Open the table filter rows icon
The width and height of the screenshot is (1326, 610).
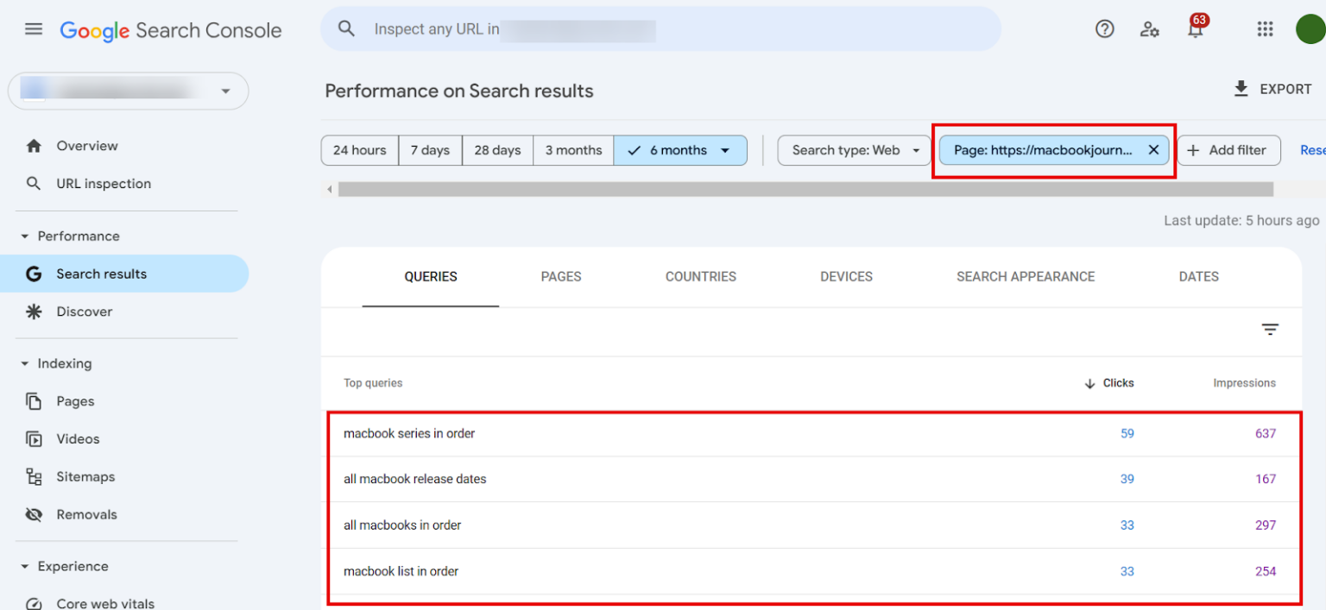(x=1270, y=330)
